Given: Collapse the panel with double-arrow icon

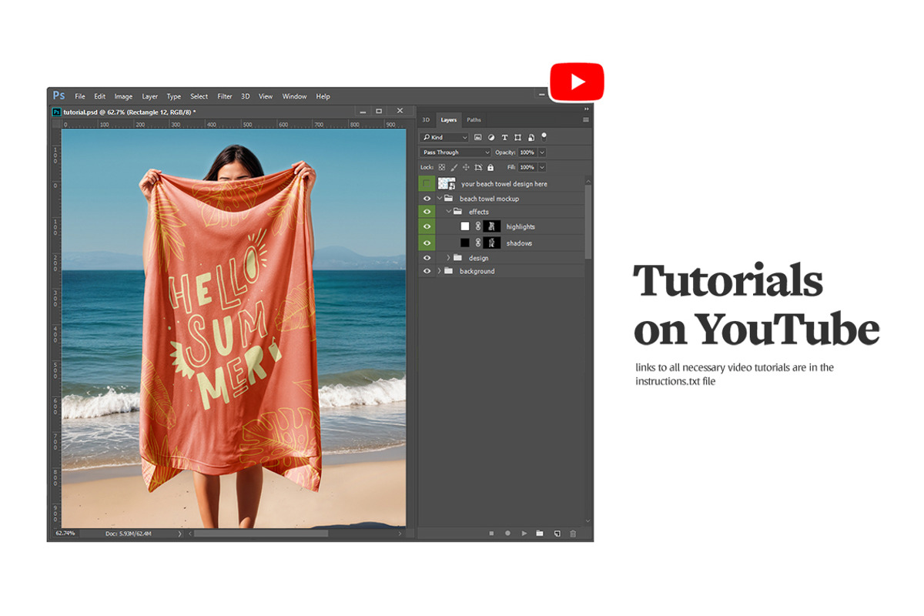Looking at the screenshot, I should 586,109.
